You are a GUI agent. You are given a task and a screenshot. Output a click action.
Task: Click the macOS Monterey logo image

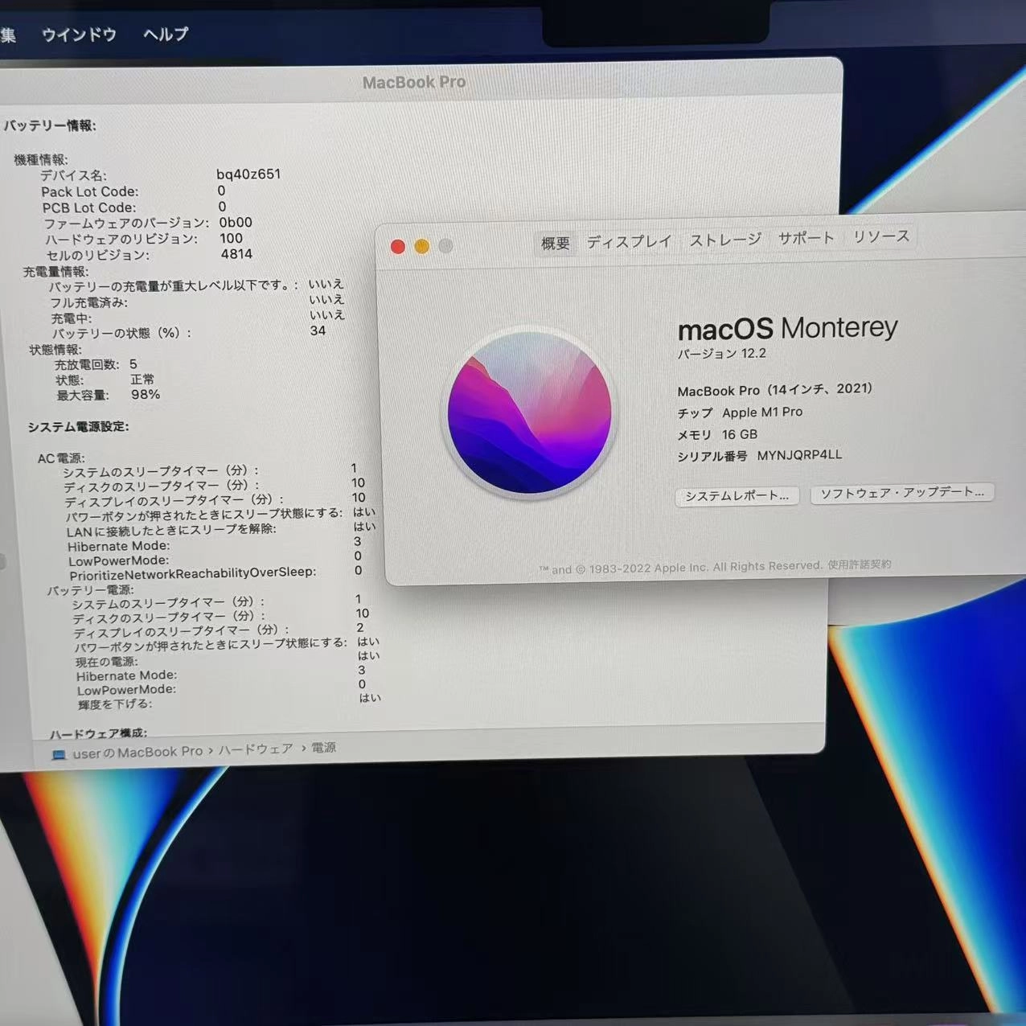pyautogui.click(x=530, y=413)
